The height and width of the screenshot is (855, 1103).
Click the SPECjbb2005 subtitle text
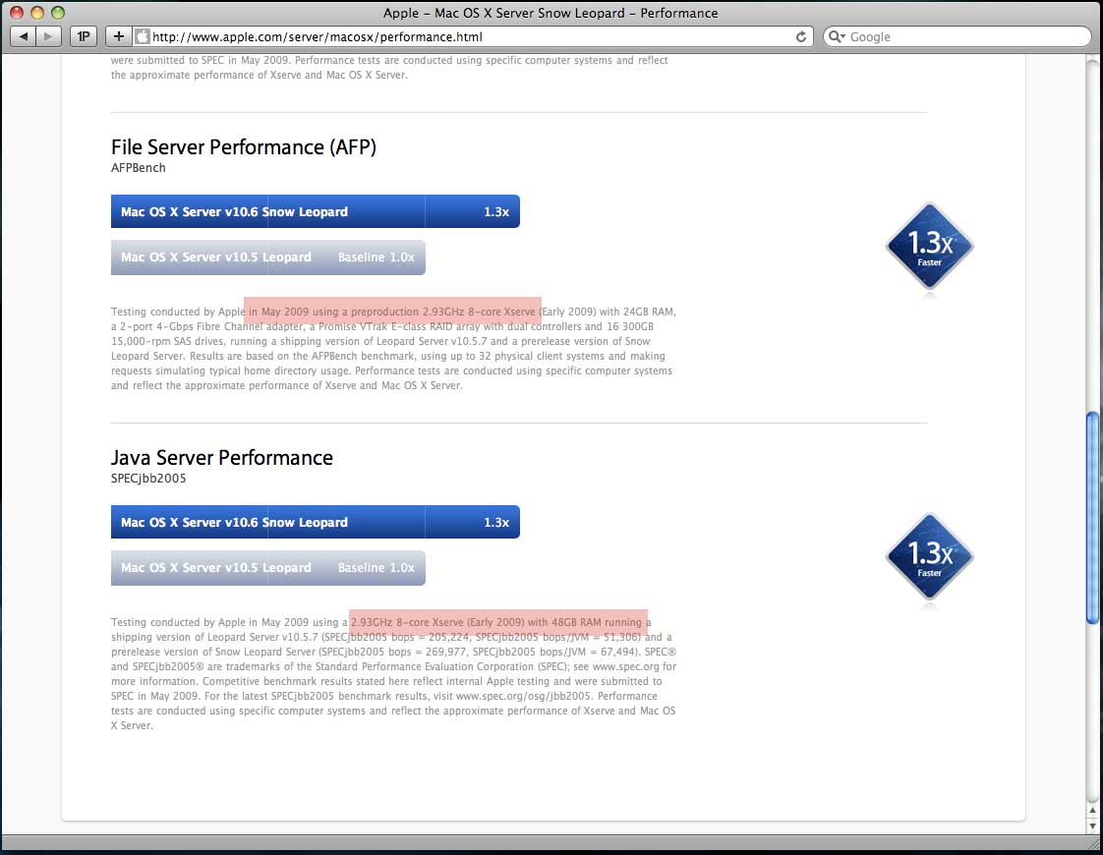[148, 479]
